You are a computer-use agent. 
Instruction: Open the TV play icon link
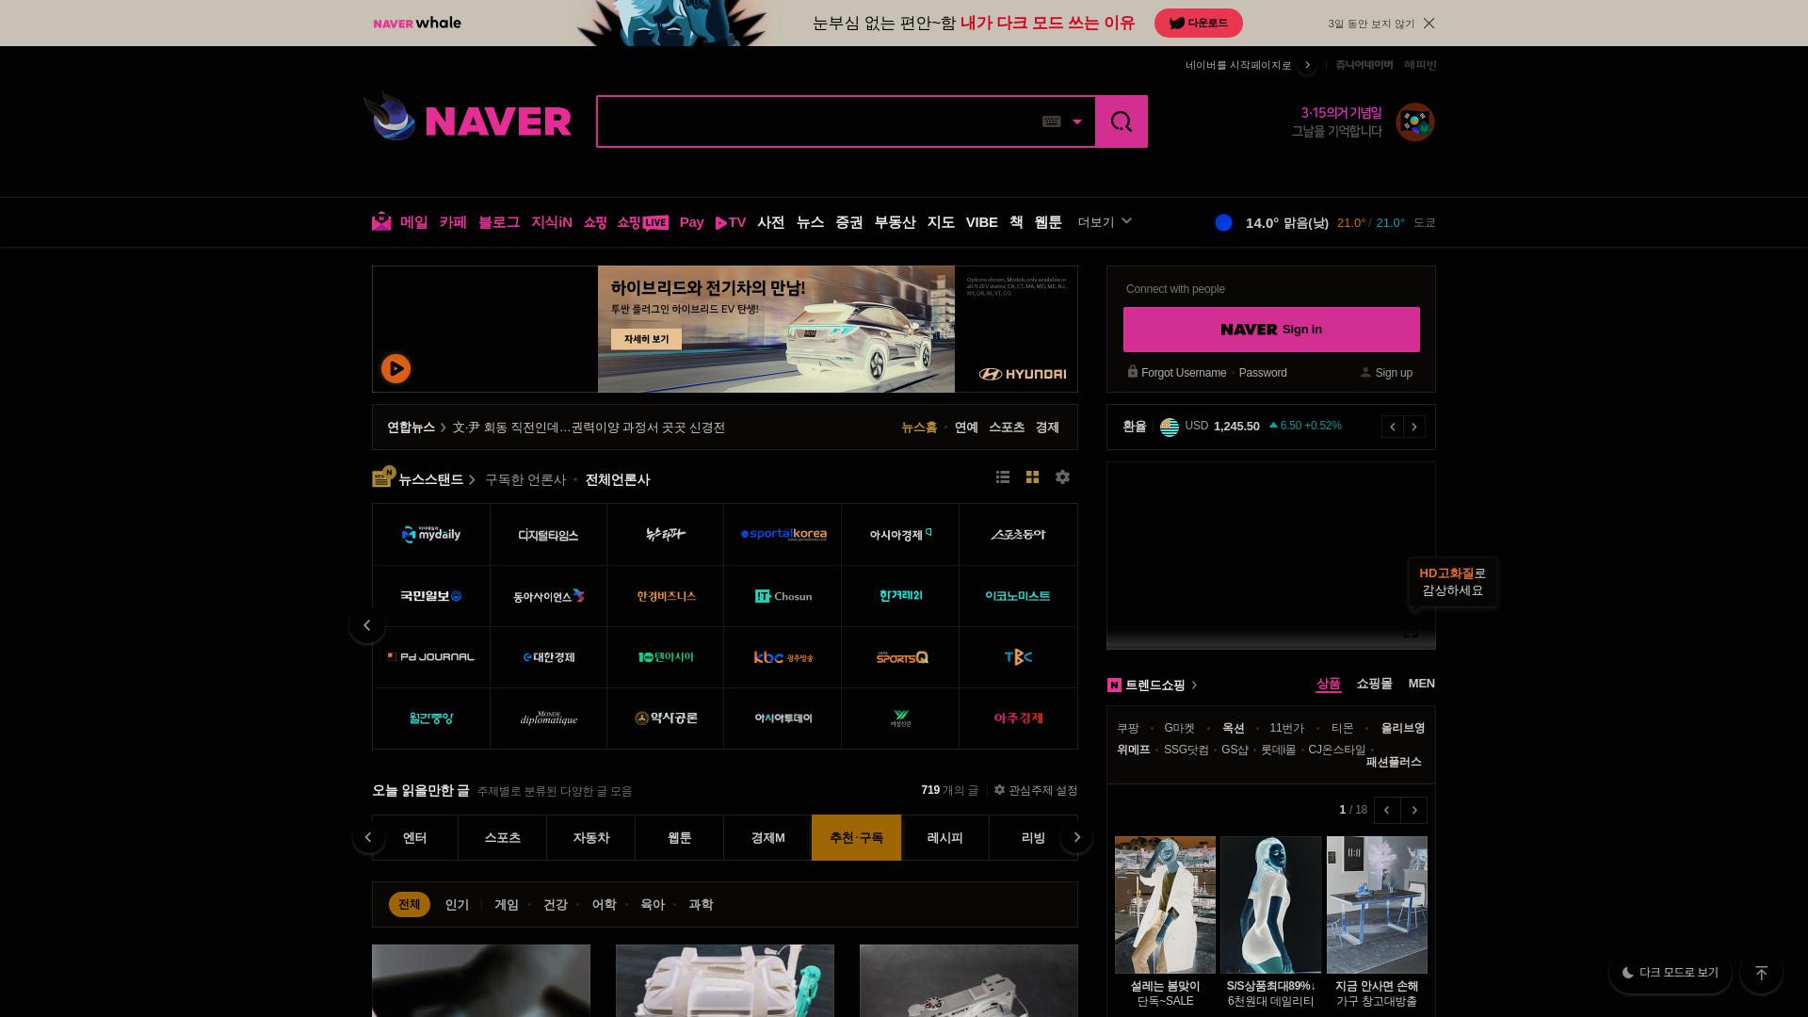[731, 222]
